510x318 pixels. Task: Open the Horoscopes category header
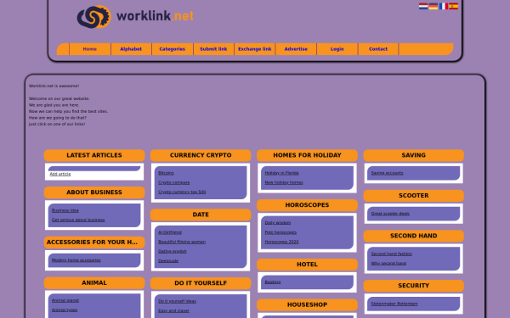pyautogui.click(x=308, y=205)
